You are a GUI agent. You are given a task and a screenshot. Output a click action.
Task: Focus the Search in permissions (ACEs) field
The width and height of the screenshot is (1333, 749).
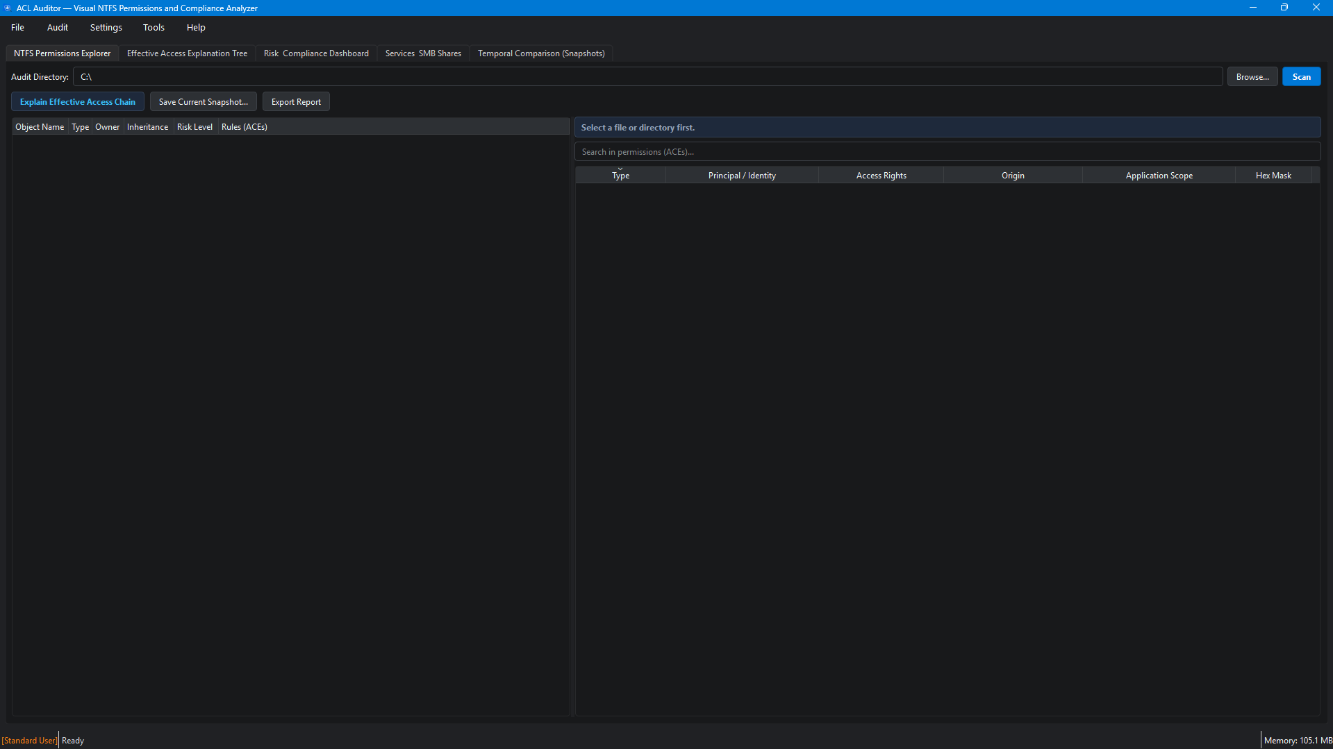[x=947, y=152]
